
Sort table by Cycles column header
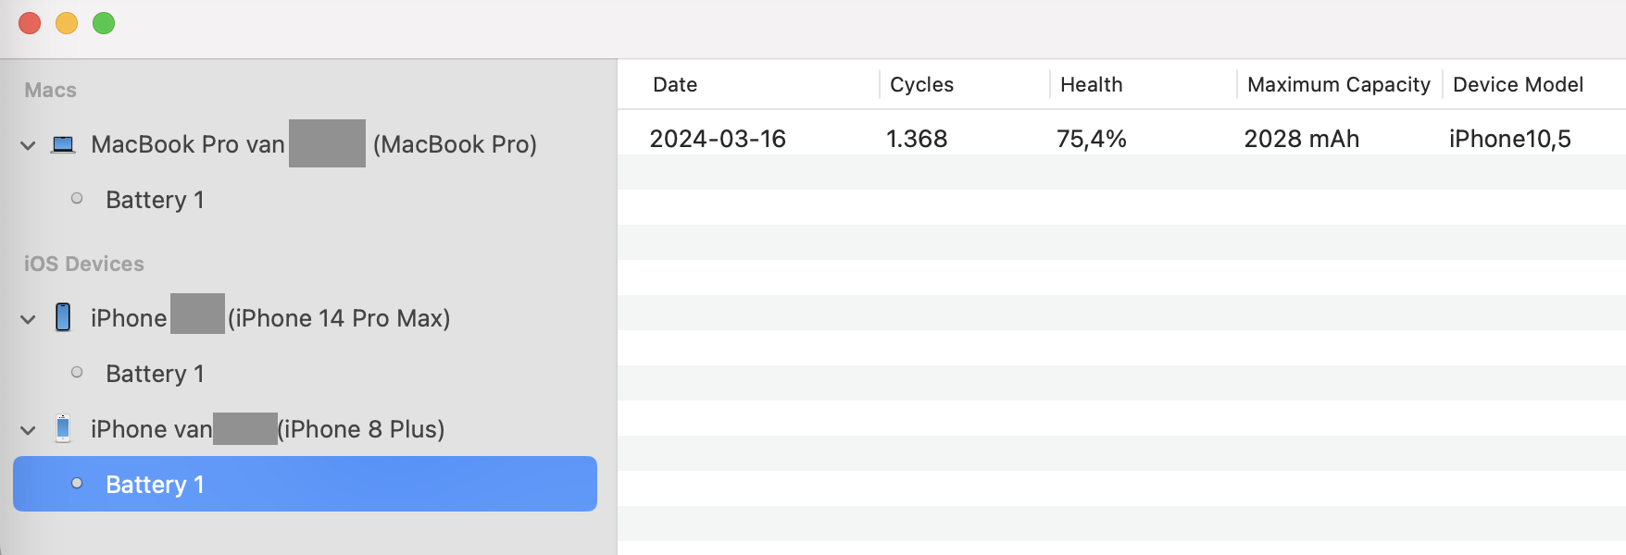[x=921, y=85]
